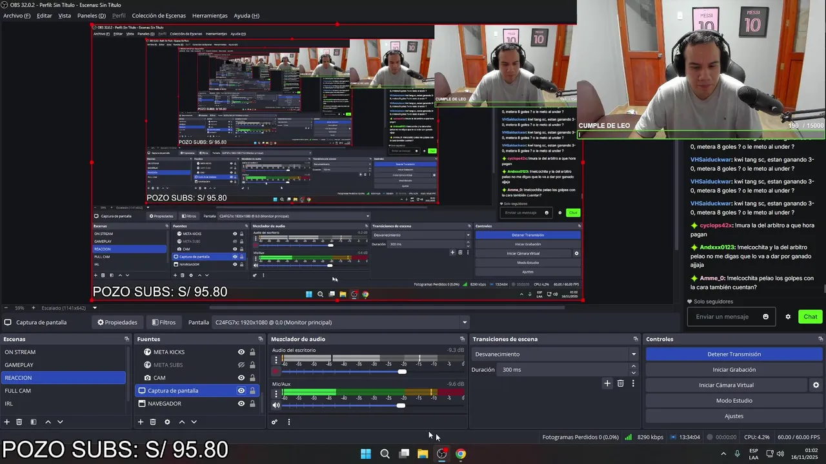Open virtual camera settings gear
826x464 pixels.
[x=816, y=385]
